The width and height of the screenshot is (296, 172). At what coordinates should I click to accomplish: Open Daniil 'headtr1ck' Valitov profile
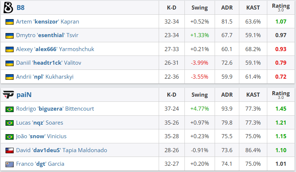(x=49, y=63)
